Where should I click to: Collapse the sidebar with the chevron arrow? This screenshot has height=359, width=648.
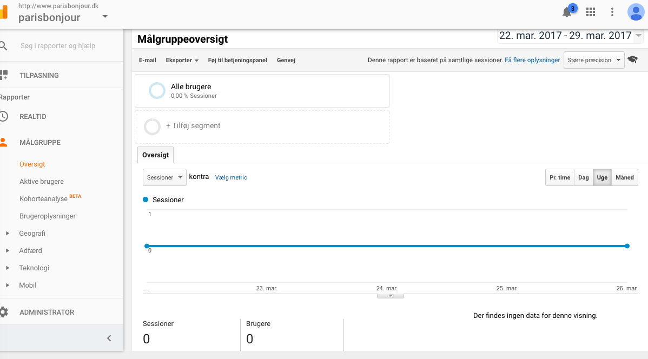tap(109, 338)
